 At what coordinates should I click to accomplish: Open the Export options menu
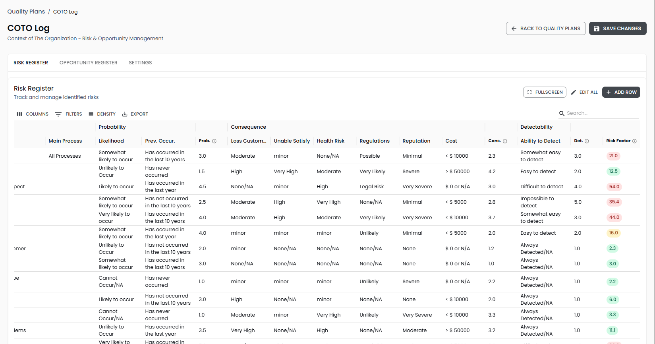(x=135, y=114)
